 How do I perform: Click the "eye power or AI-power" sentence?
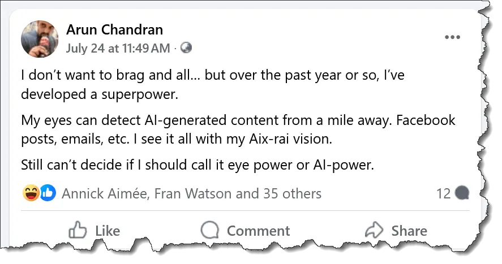coord(198,166)
